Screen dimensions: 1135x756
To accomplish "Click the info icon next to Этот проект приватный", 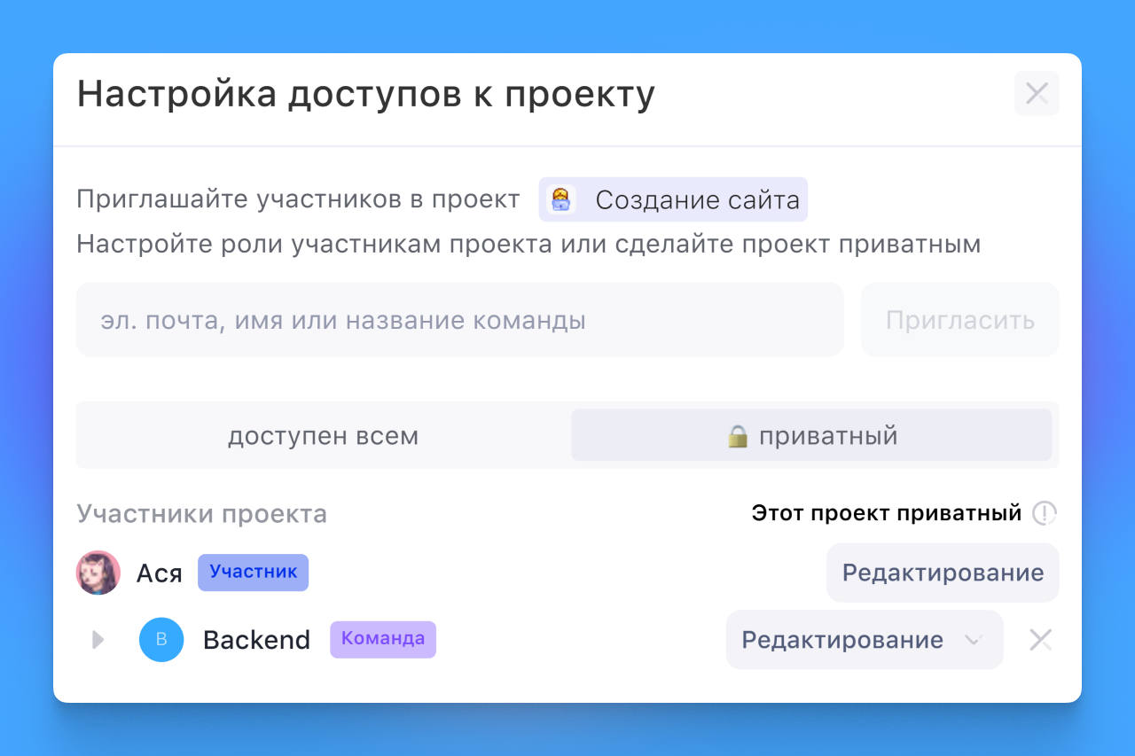I will point(1045,513).
